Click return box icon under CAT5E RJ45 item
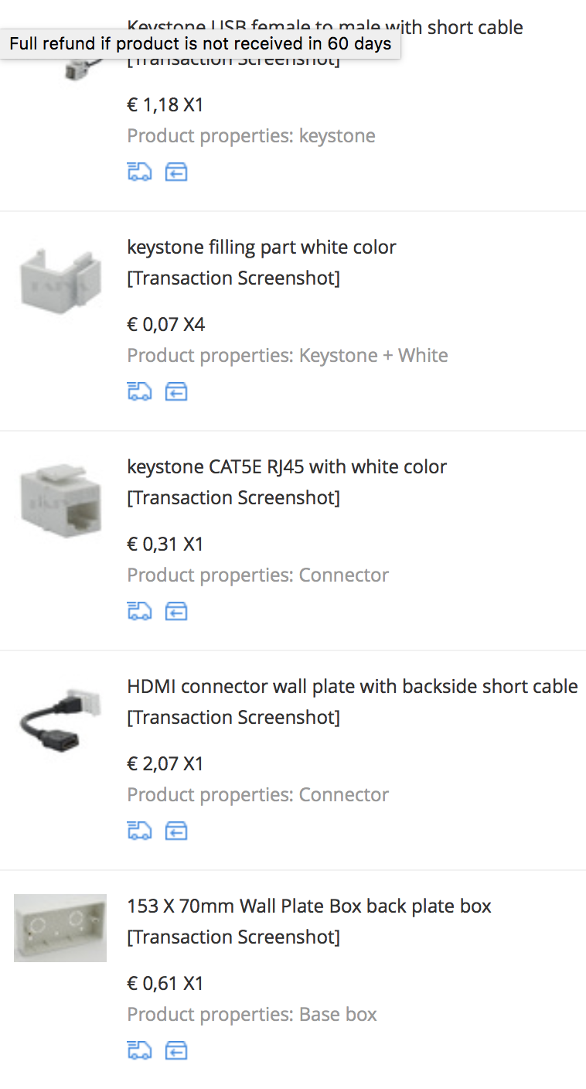The image size is (586, 1089). 176,611
